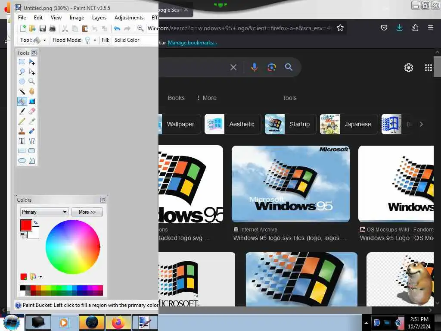This screenshot has height=331, width=441.
Task: Select the Rectangle shape tool
Action: click(x=22, y=151)
